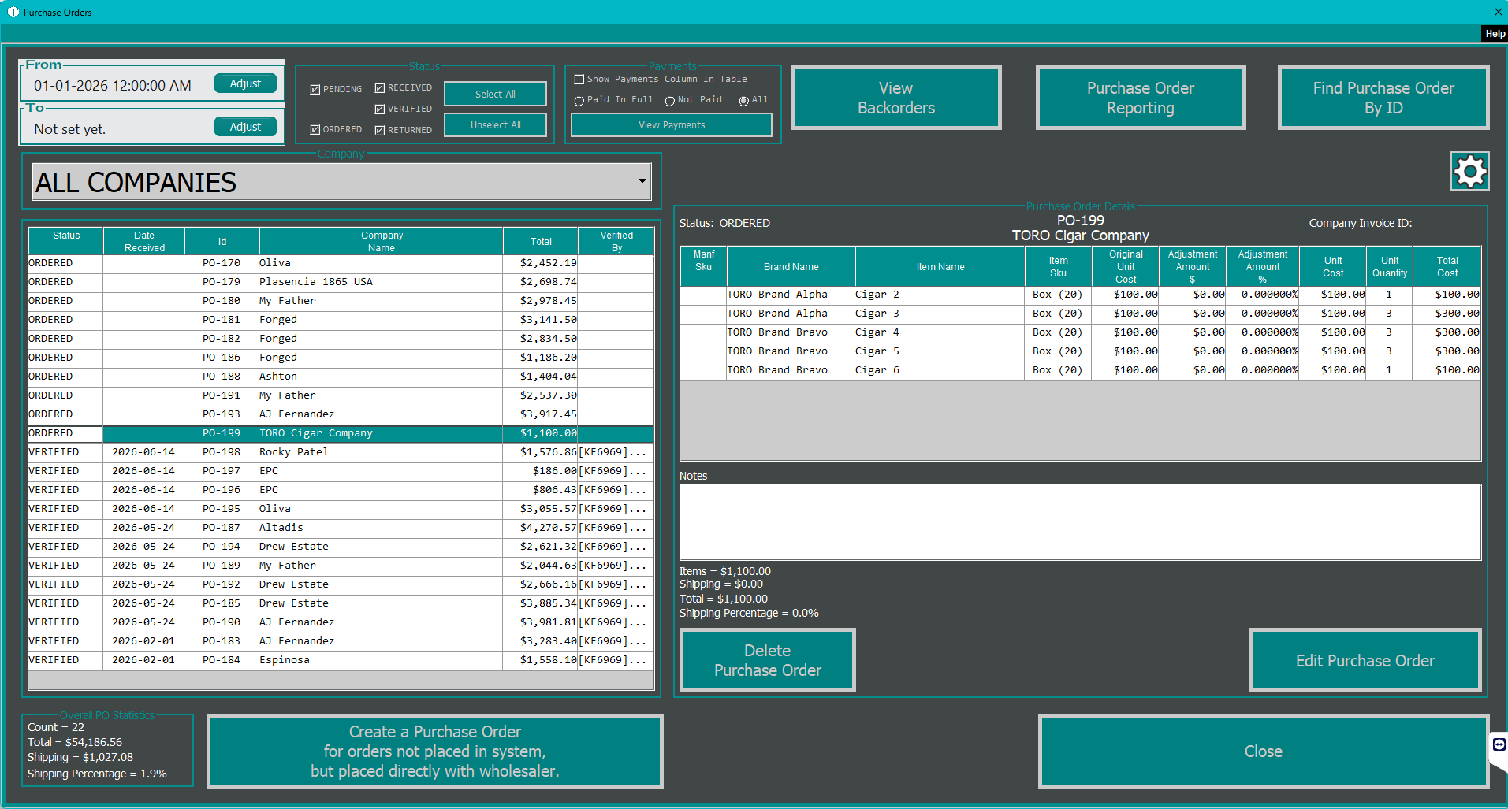Image resolution: width=1508 pixels, height=809 pixels.
Task: Click Cigar 4 item row
Action: pyautogui.click(x=1080, y=332)
